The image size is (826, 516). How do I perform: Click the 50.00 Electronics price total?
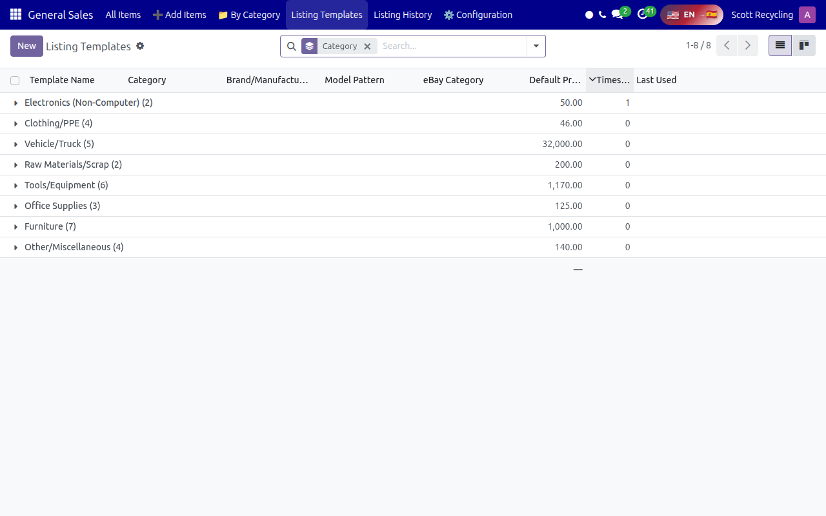tap(571, 103)
